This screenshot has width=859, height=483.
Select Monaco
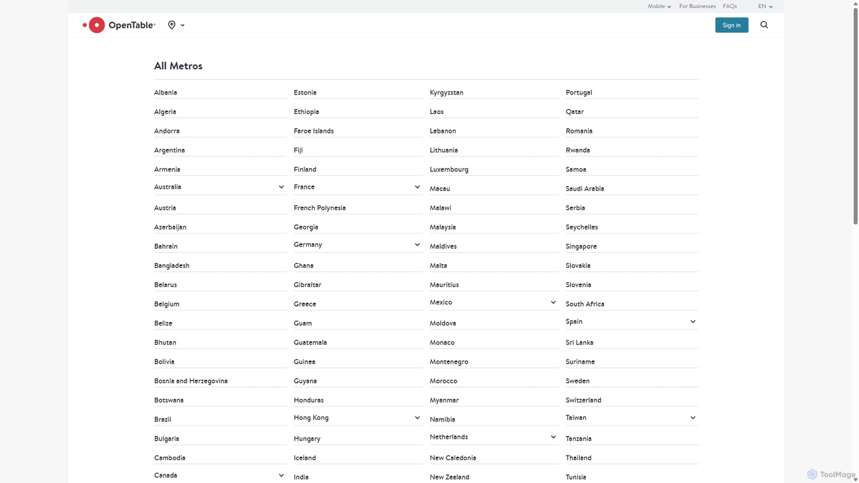442,343
